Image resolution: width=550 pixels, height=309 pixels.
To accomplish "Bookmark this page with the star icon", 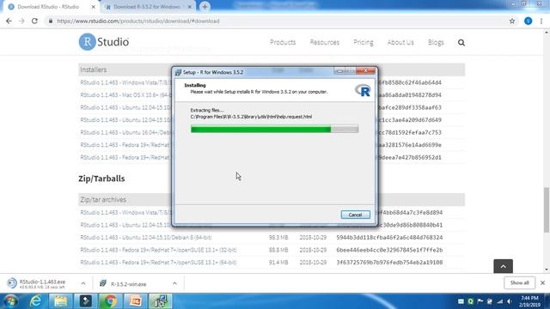I will click(x=512, y=21).
